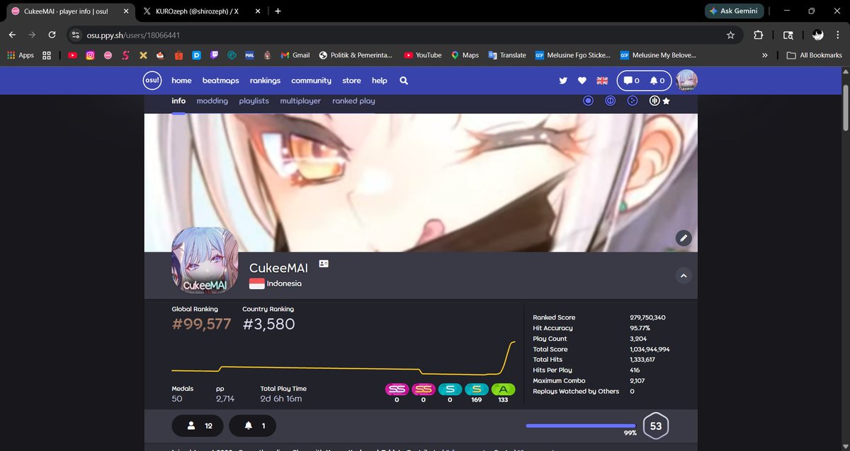
Task: Open the language selector UK flag
Action: click(603, 81)
